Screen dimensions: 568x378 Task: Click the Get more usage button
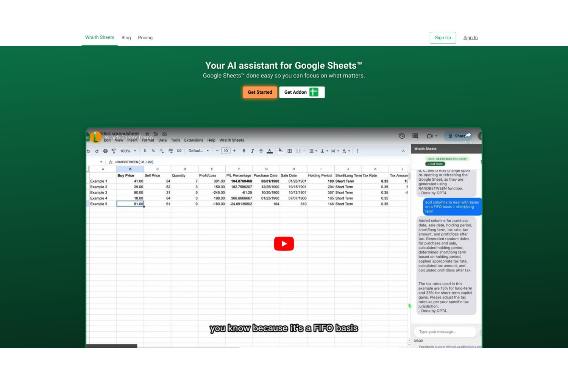point(435,164)
